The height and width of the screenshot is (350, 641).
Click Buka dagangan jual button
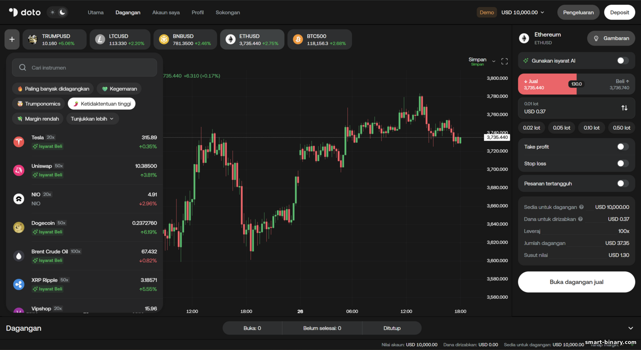click(576, 282)
